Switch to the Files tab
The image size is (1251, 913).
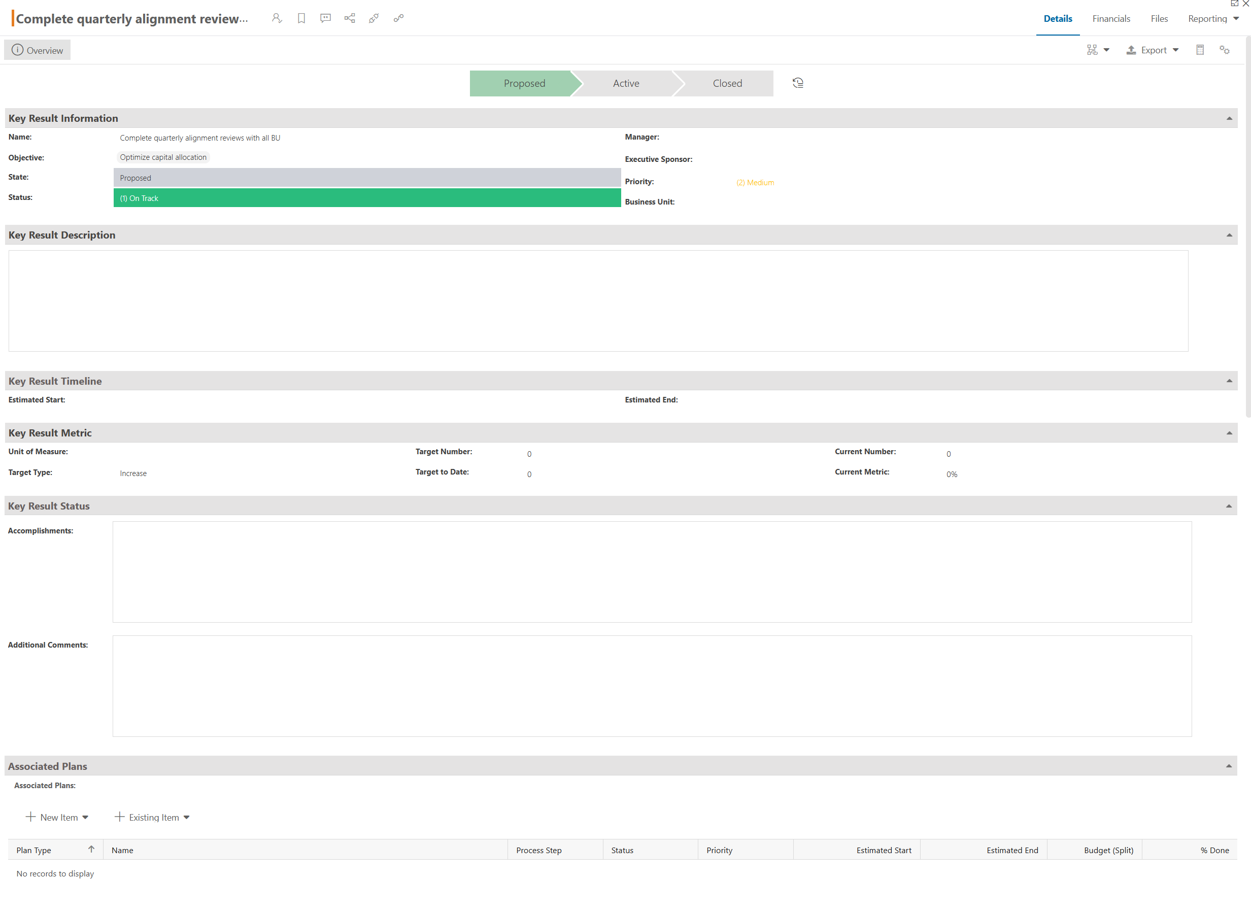pos(1159,19)
